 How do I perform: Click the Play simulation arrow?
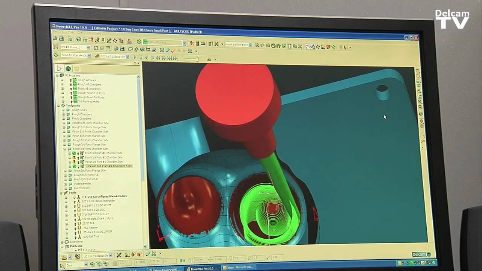(x=135, y=57)
